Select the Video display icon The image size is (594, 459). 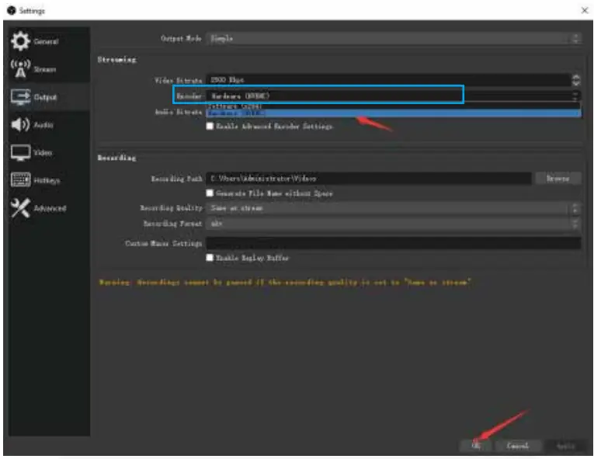[x=20, y=152]
